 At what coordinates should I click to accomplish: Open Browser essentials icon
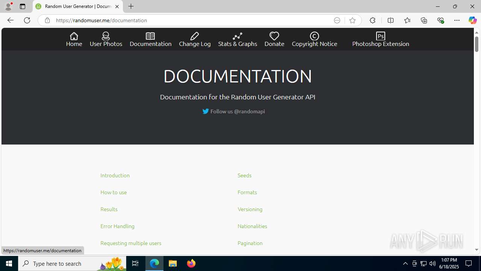[x=440, y=20]
